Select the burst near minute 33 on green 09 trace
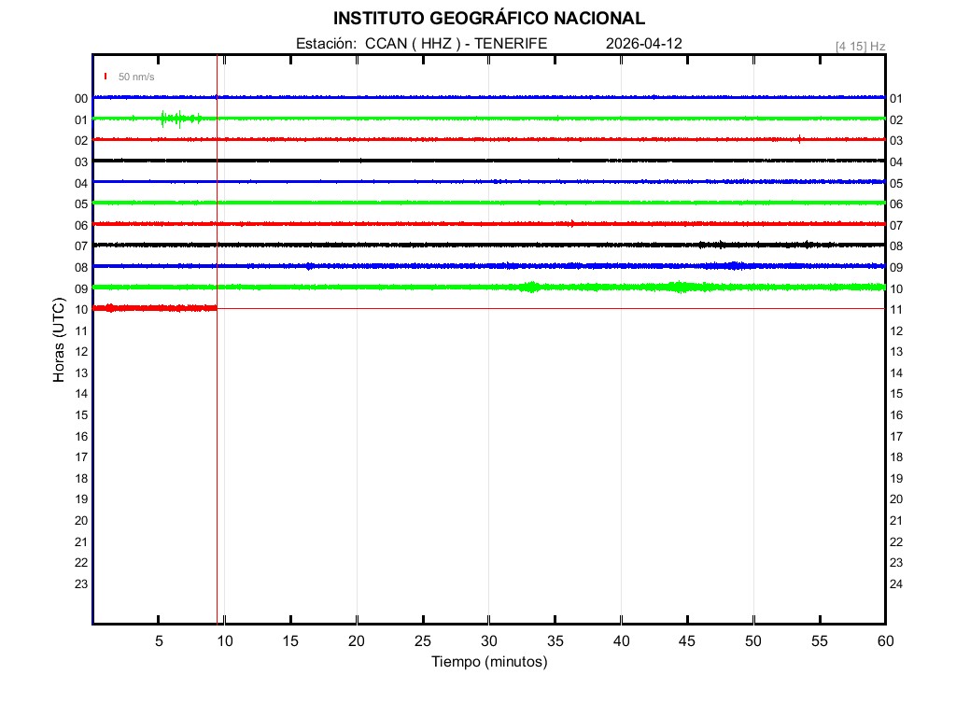Image resolution: width=956 pixels, height=717 pixels. coord(530,287)
